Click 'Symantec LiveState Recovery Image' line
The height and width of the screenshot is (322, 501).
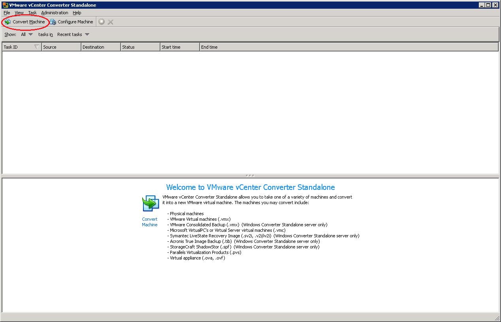[263, 236]
